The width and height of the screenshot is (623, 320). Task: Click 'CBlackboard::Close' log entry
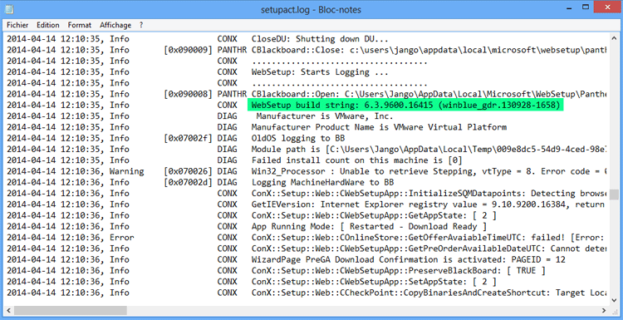click(x=429, y=50)
